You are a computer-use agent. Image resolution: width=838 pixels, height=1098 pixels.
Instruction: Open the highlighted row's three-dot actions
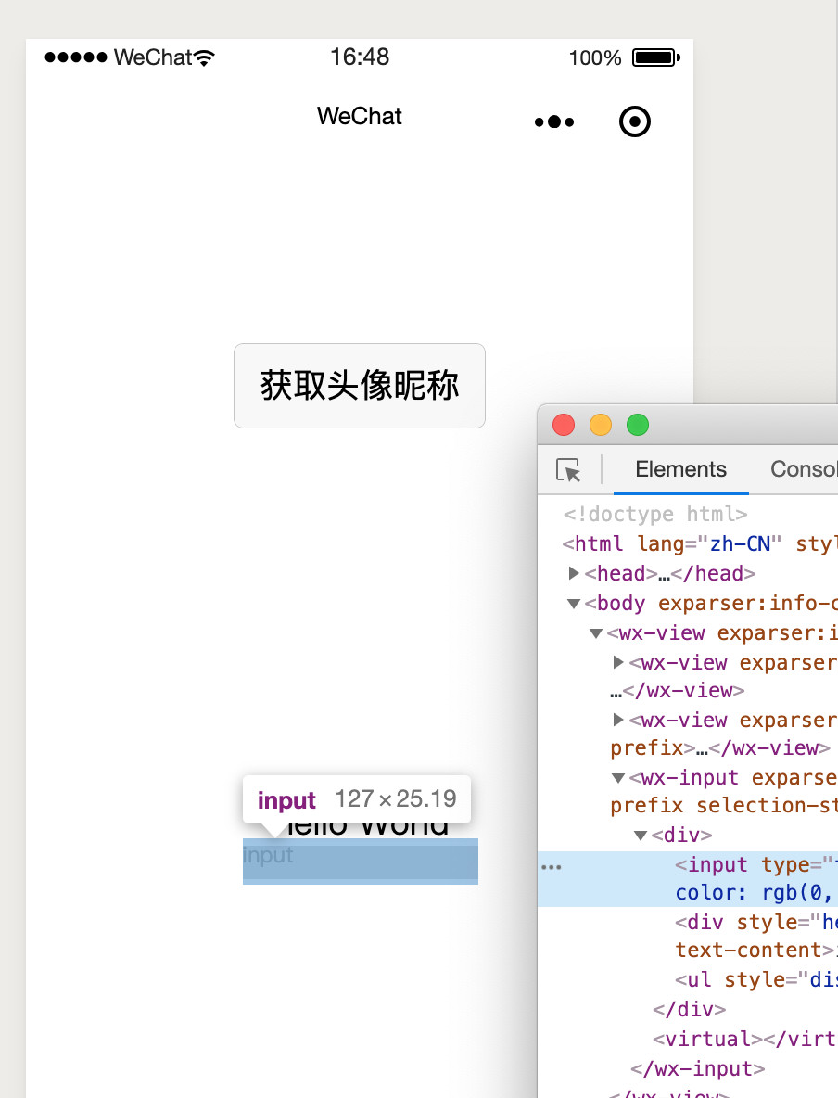click(551, 868)
